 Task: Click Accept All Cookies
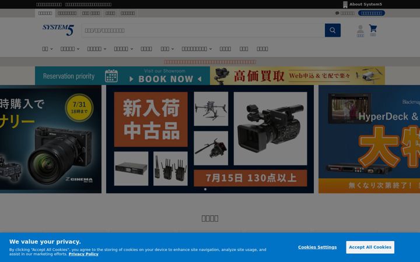(x=370, y=247)
